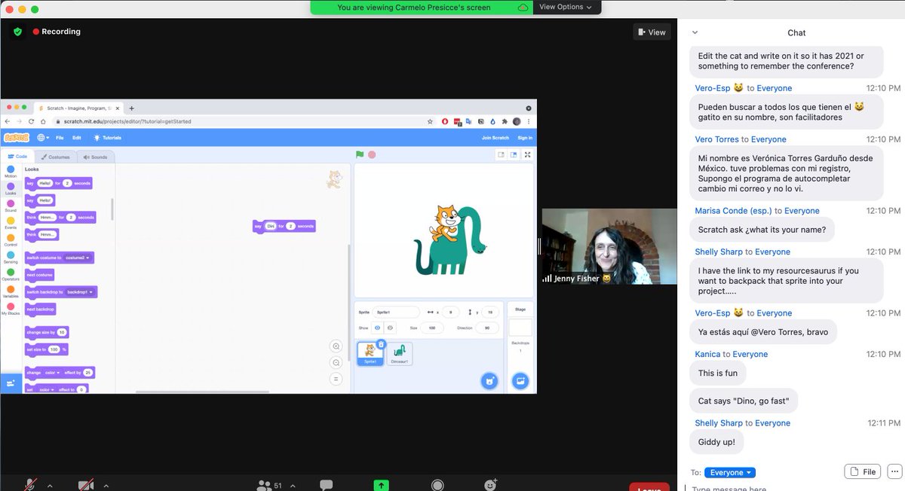Open View Options dropdown at top
Image resolution: width=905 pixels, height=491 pixels.
565,7
